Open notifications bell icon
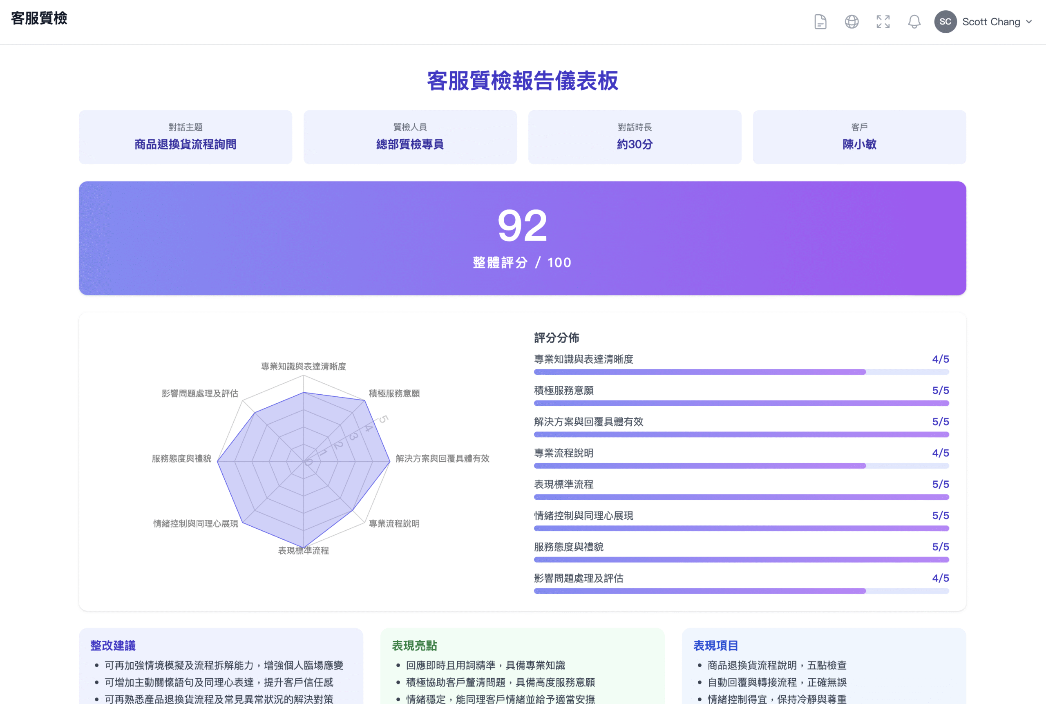 point(914,22)
